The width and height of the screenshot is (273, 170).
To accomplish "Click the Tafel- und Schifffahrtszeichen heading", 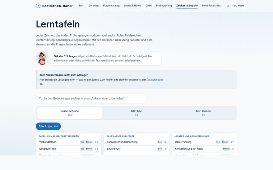I will 59,136.
